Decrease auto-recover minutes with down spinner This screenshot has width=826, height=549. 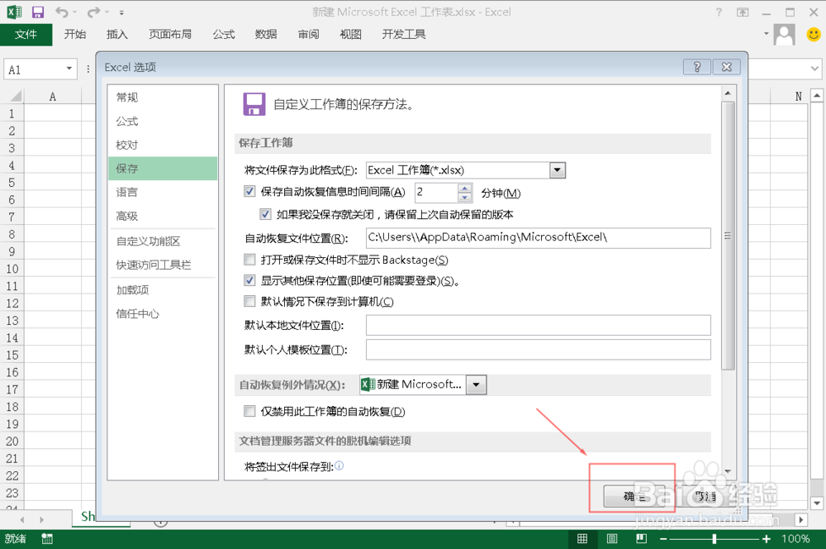464,198
